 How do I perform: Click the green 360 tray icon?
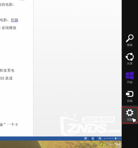click(x=102, y=144)
